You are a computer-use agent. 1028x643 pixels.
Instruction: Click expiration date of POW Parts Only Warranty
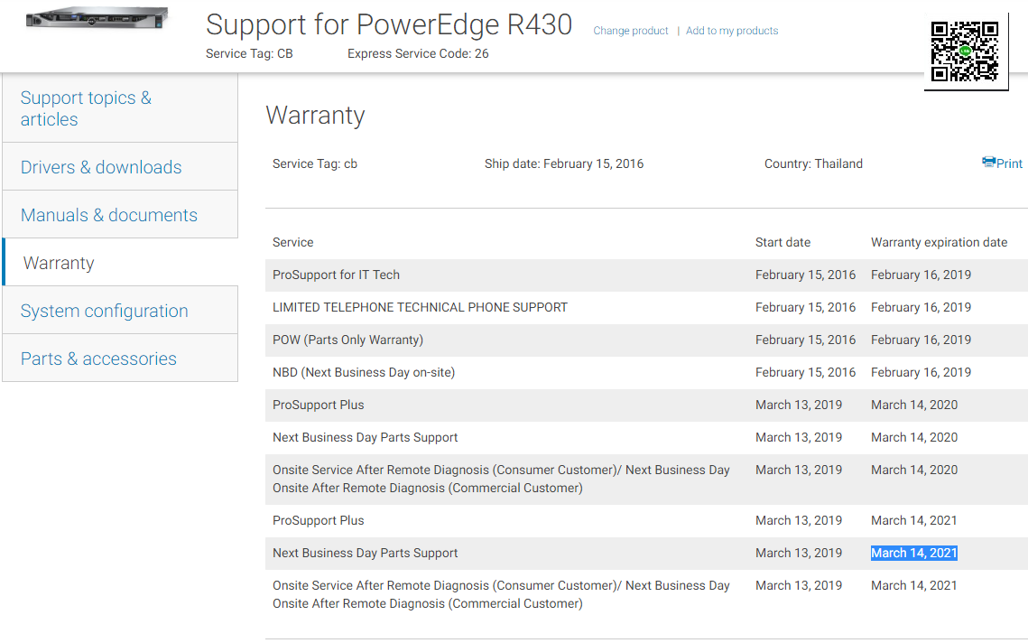(921, 340)
